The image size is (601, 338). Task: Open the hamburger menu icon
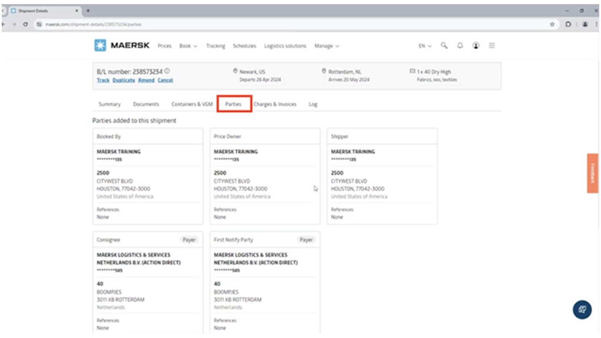click(492, 46)
